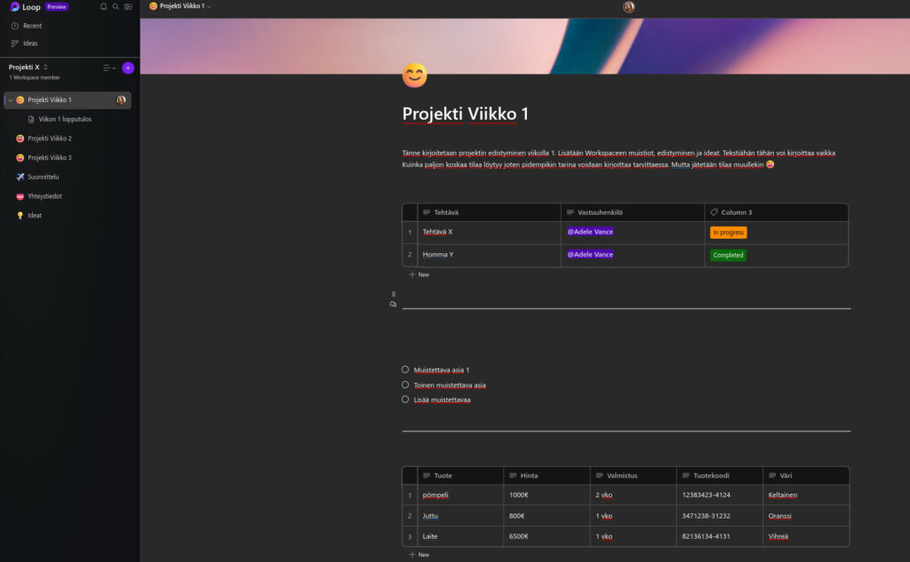Click the Column 3 label header
Screen dimensions: 910x562
coord(776,212)
